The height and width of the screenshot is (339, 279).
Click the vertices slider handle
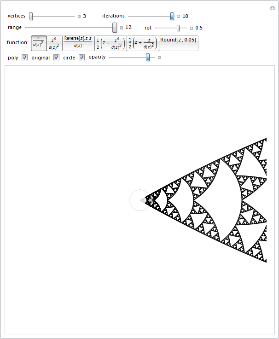[31, 16]
